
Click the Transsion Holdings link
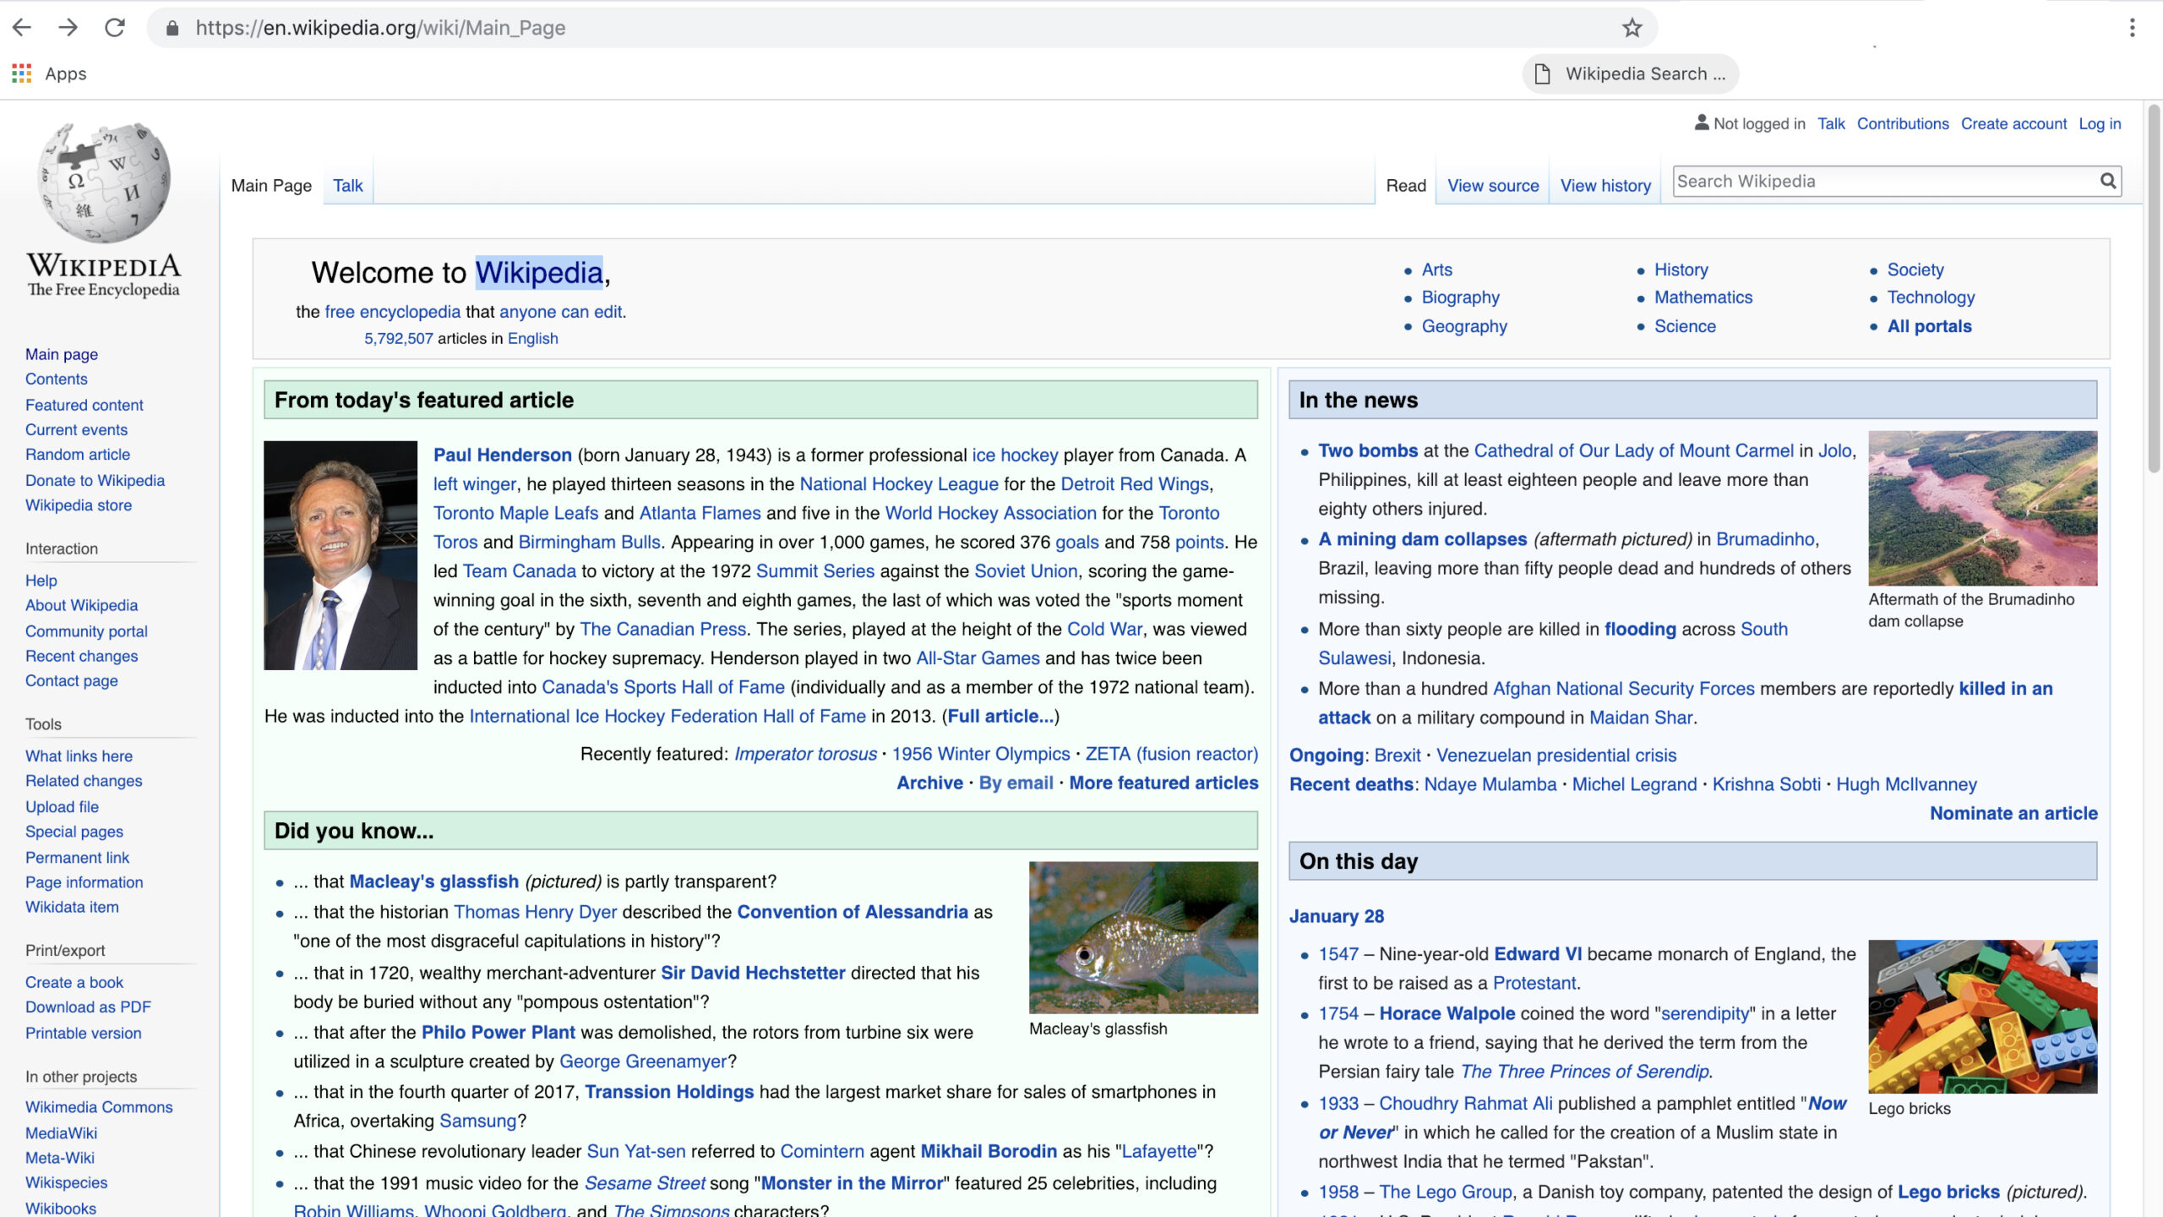click(x=669, y=1092)
